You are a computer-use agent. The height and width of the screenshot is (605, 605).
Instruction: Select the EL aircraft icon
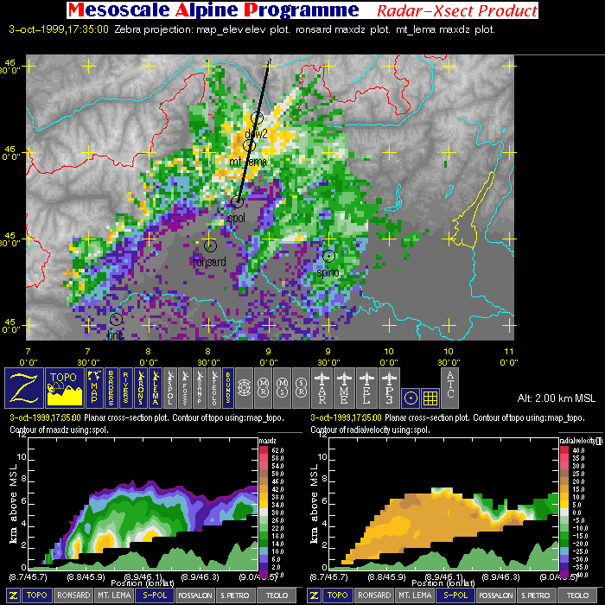[x=366, y=388]
